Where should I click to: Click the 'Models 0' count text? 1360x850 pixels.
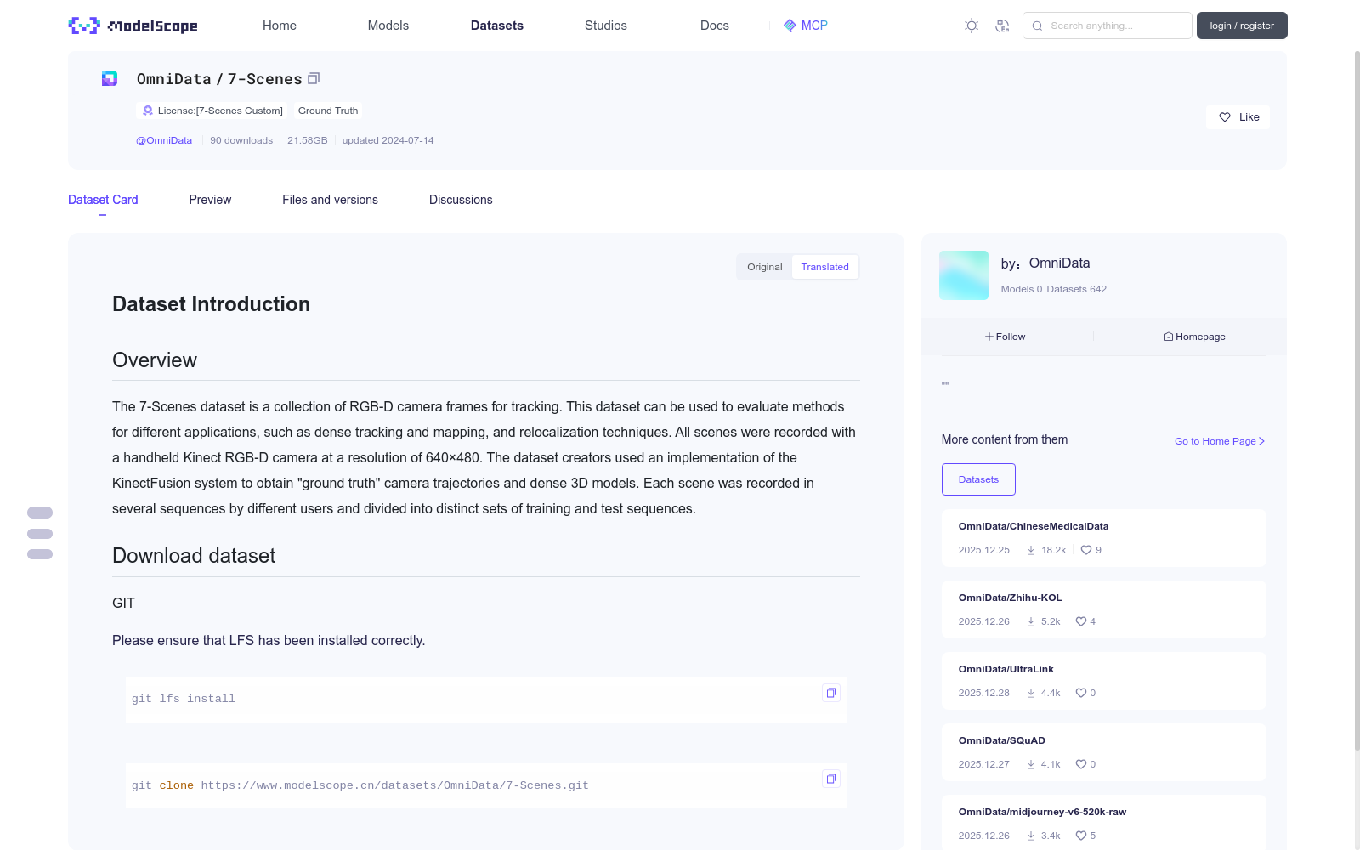1022,289
